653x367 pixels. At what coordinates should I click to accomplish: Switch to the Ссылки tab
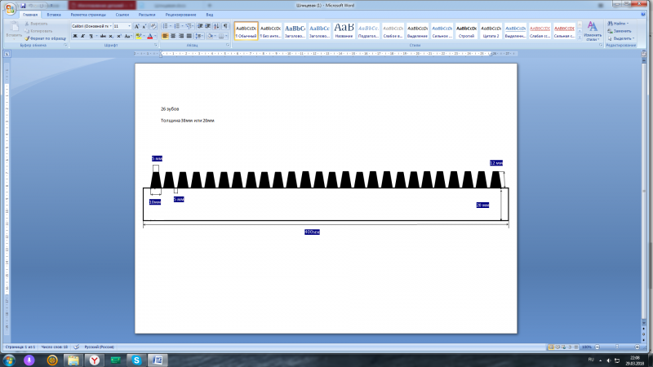tap(122, 15)
